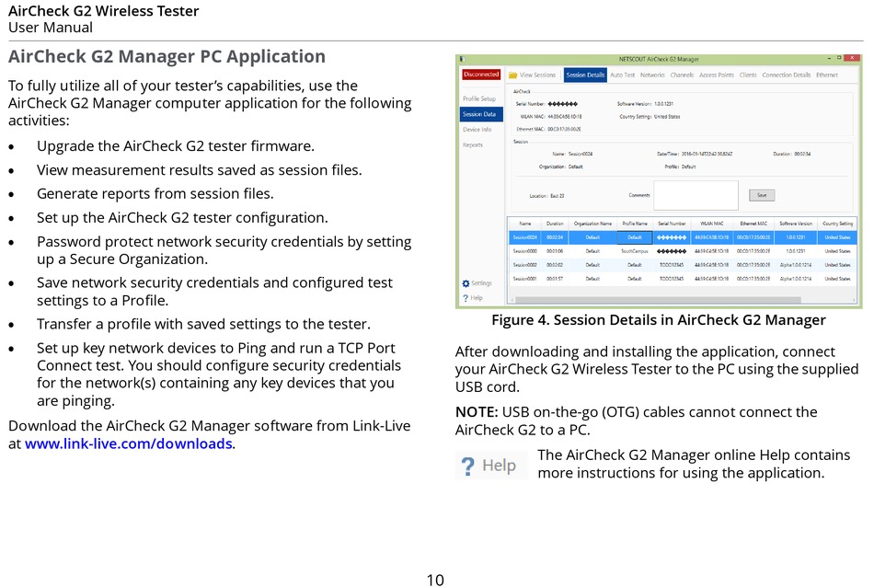Open the Connection Details tab
Viewport: 874px width, 587px height.
[786, 75]
